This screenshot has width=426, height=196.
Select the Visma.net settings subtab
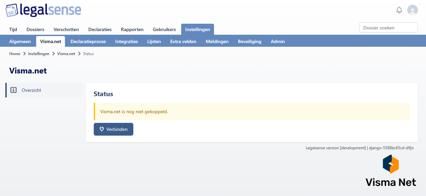tap(51, 41)
